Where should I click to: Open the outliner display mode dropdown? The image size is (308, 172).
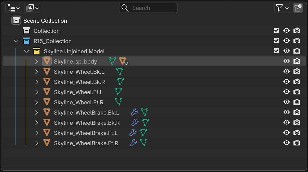pyautogui.click(x=14, y=8)
